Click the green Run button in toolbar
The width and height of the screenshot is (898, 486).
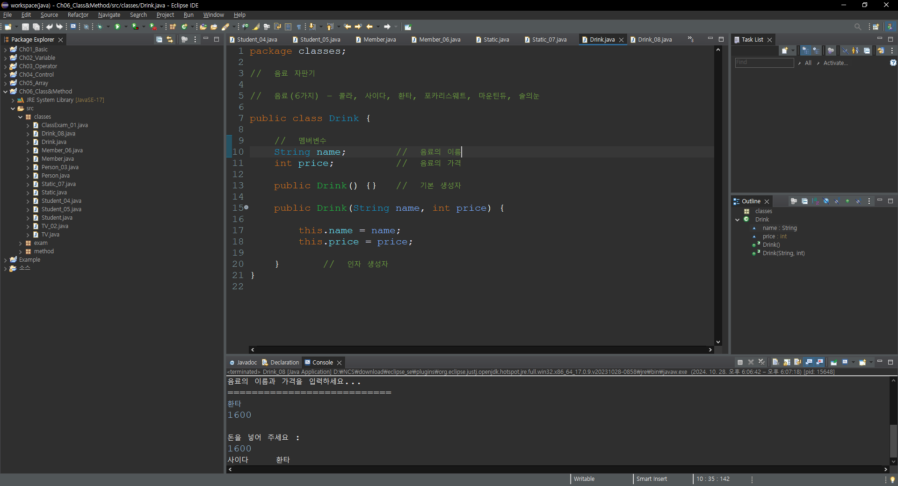[x=117, y=27]
